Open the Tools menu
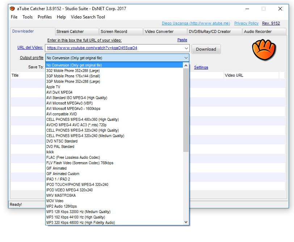 [28, 17]
